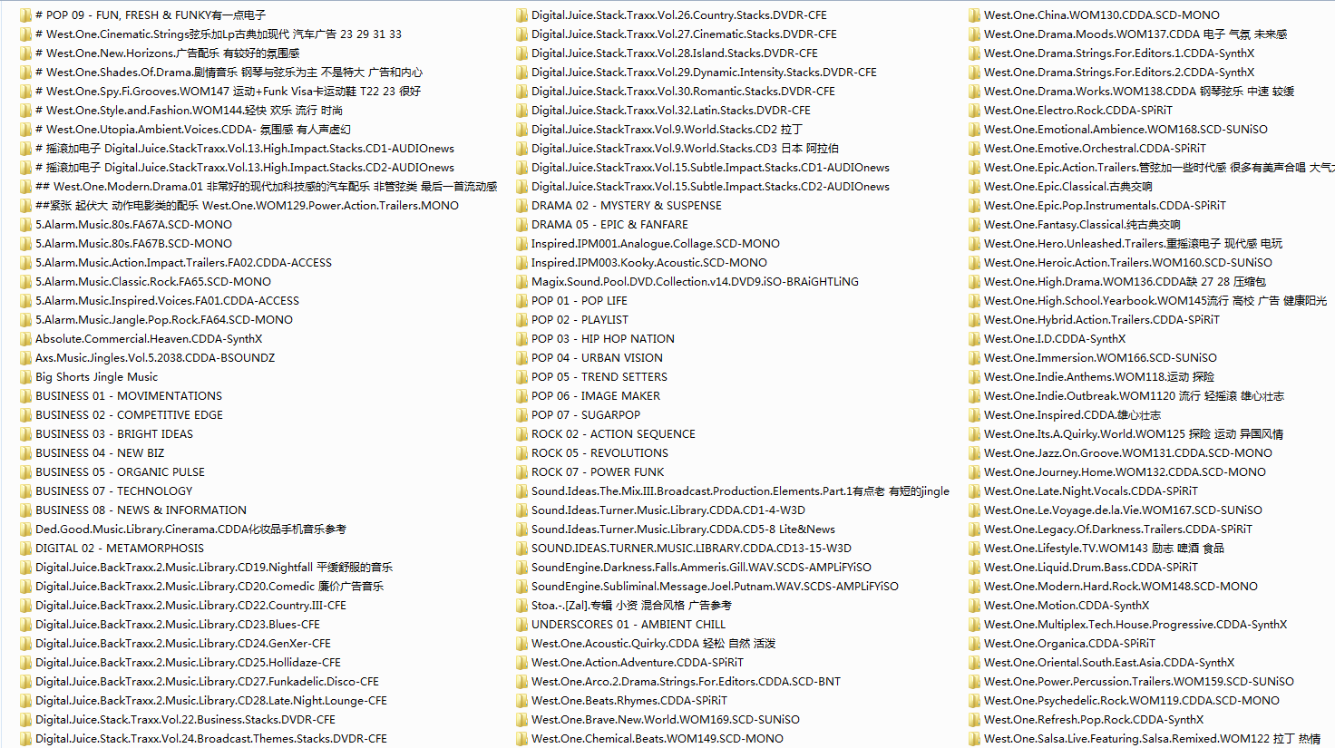Click the folder icon for 'West.One.Electro.Rock.CDDA-SPiRiT'
The width and height of the screenshot is (1335, 748).
(974, 111)
